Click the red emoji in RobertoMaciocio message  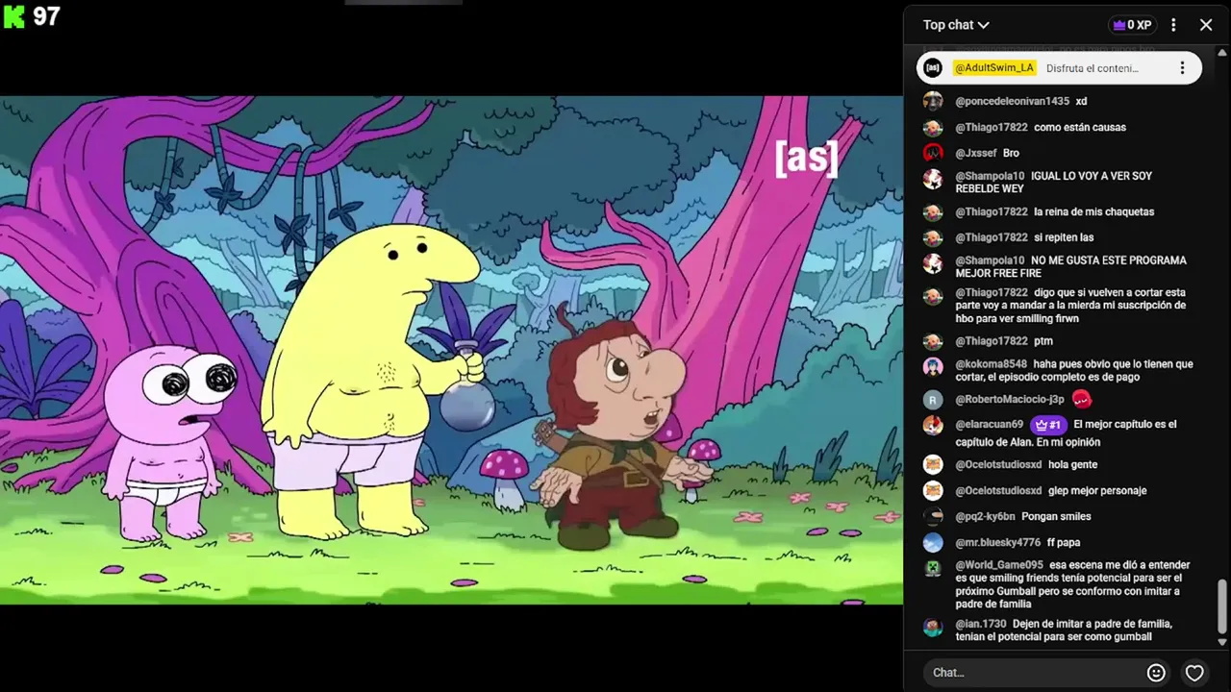(x=1082, y=399)
